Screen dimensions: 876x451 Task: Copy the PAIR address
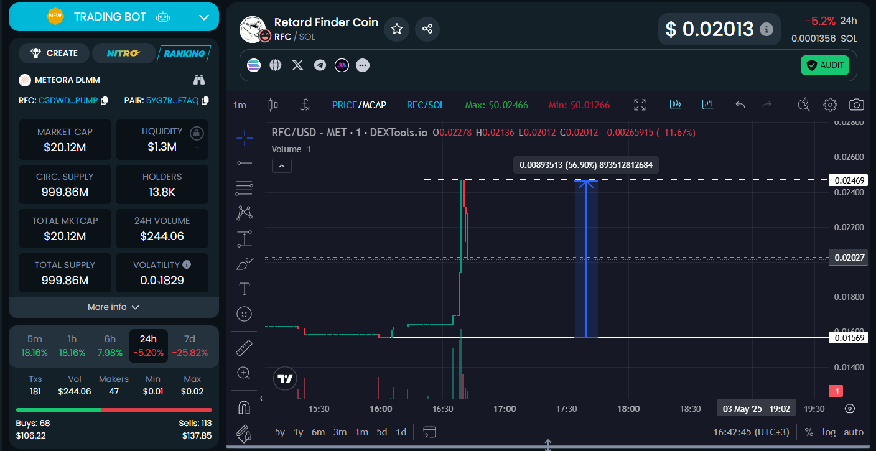click(205, 100)
